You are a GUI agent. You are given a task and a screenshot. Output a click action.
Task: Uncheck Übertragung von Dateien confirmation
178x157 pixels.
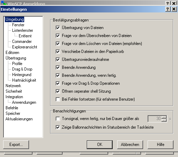(58, 28)
